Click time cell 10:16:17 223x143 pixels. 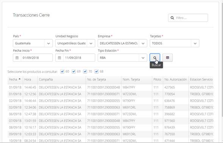30,127
